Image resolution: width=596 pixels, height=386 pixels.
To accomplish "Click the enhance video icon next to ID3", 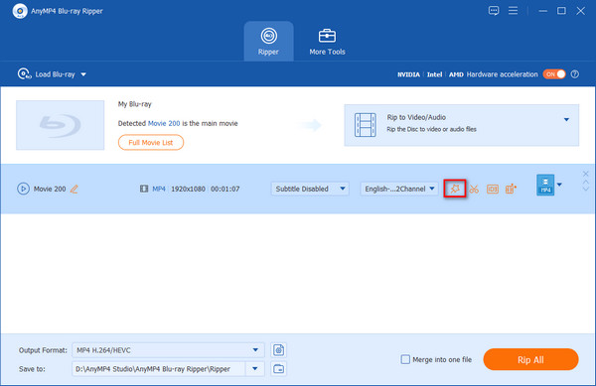I will [x=511, y=189].
